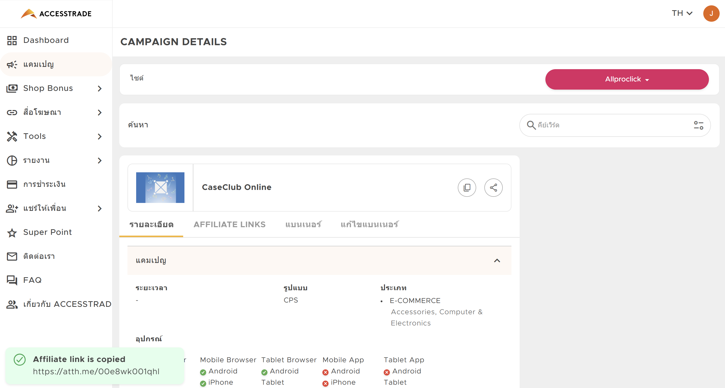The image size is (725, 388).
Task: Open Dashboard grid icon
Action: (12, 41)
